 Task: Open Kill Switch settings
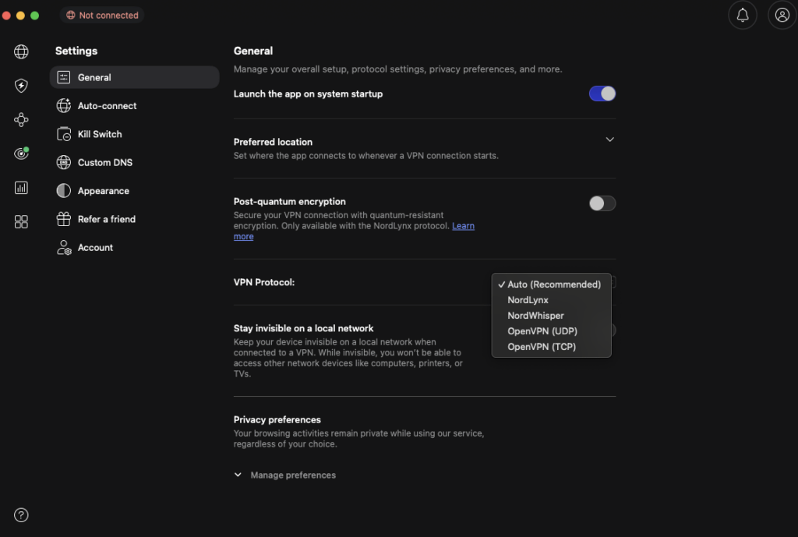point(134,134)
